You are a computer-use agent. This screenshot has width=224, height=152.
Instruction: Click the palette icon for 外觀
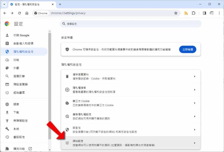(7, 68)
